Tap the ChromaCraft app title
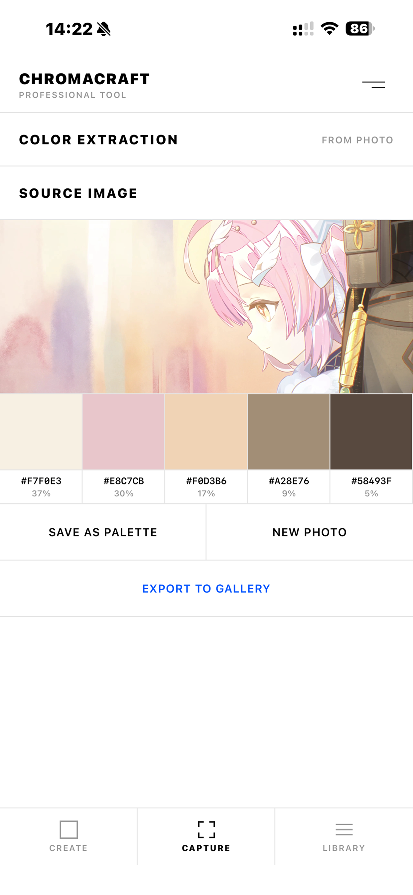The height and width of the screenshot is (895, 413). pos(84,79)
